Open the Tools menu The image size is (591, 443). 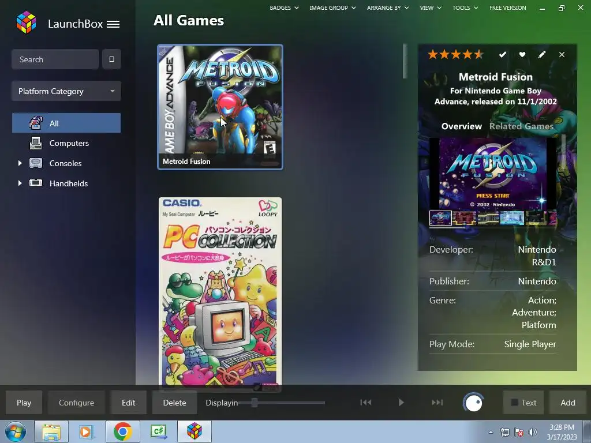click(x=465, y=7)
